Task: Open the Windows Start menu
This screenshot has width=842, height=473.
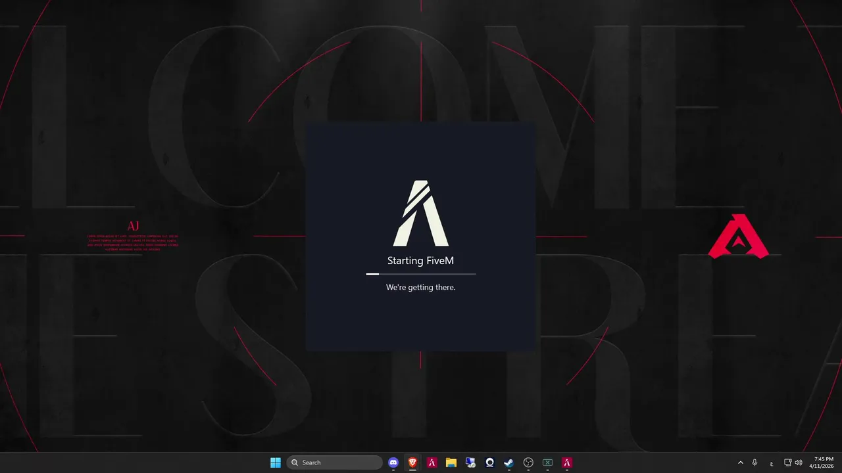Action: click(x=276, y=462)
